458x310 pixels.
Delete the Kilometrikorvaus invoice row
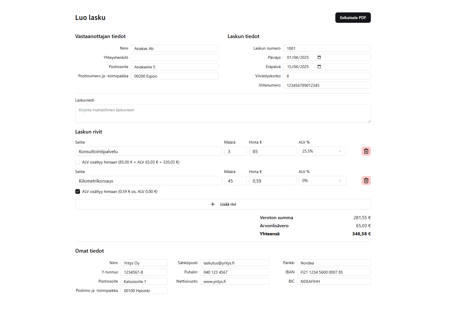[x=366, y=181]
